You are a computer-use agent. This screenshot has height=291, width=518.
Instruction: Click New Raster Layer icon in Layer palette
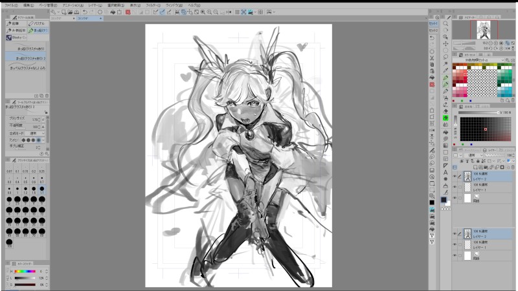[x=475, y=167]
